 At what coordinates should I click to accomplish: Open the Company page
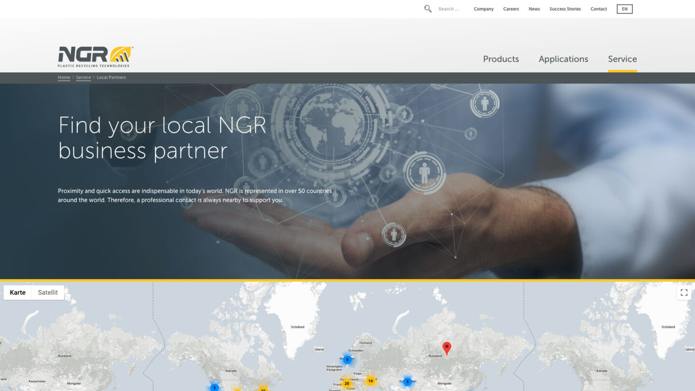484,9
